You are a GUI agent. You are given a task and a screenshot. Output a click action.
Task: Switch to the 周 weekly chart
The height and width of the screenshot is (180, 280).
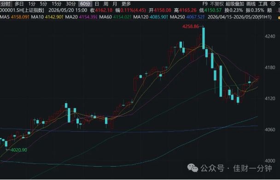106,4
